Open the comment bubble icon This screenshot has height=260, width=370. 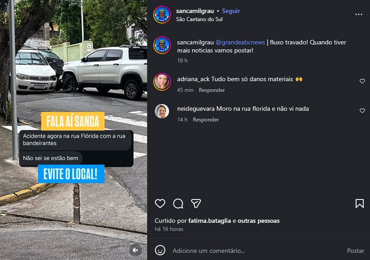[178, 204]
